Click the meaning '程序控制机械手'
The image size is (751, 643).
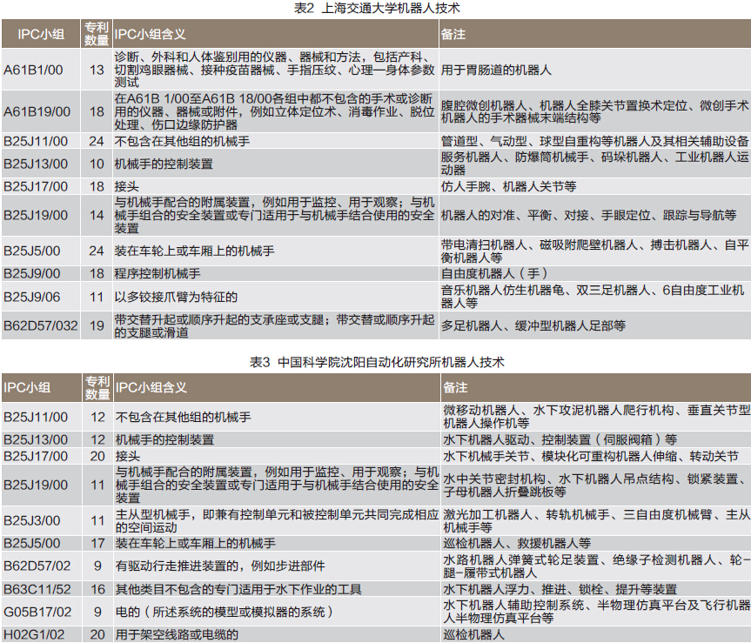pos(158,273)
